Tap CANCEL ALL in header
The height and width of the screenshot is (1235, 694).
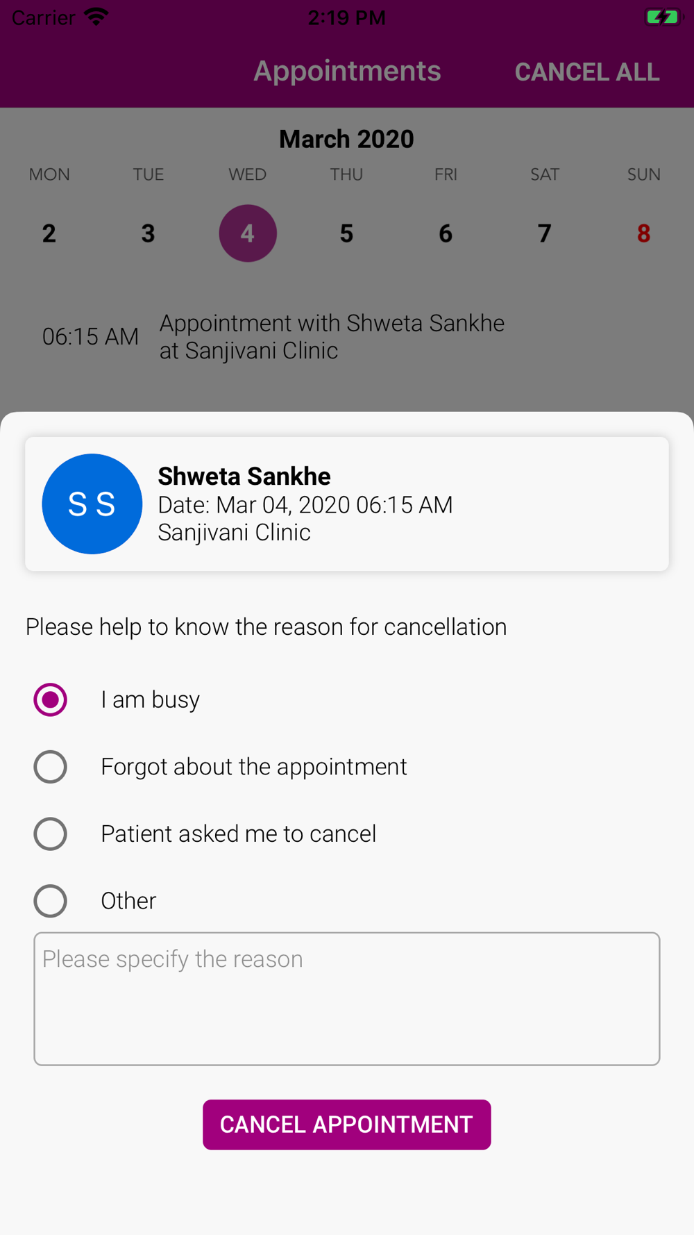tap(587, 72)
